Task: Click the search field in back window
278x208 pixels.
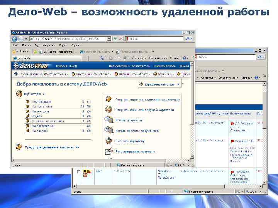Action: click(225, 57)
